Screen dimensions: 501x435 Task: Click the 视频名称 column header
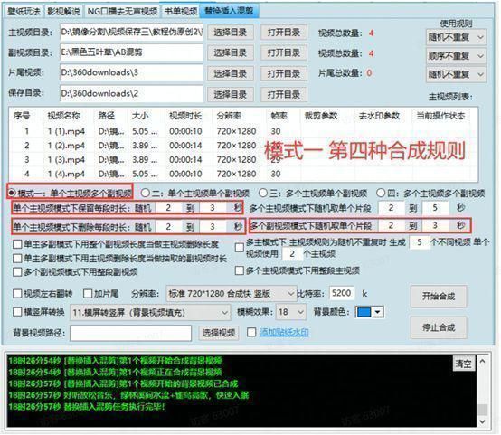(63, 116)
